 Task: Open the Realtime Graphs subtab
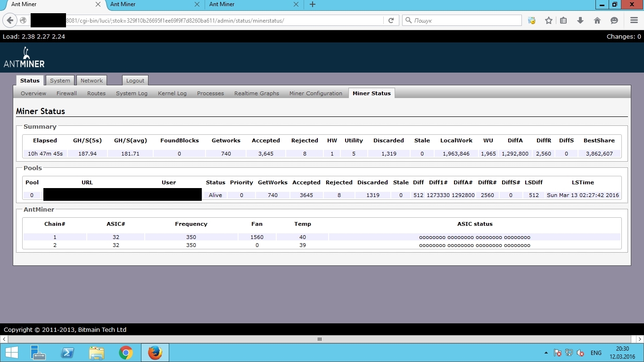256,93
